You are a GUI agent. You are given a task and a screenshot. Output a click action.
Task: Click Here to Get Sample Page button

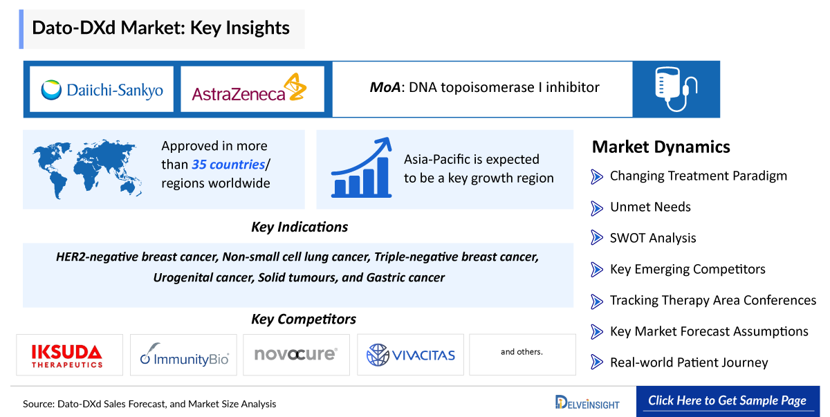pos(727,401)
